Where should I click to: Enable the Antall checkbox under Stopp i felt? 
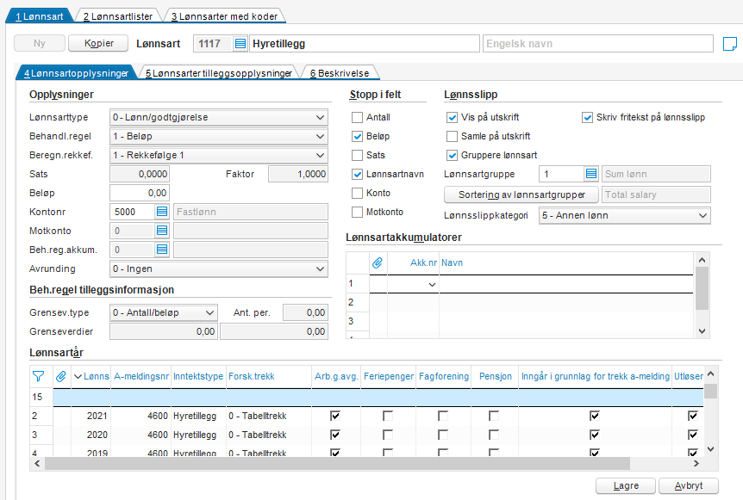(358, 117)
